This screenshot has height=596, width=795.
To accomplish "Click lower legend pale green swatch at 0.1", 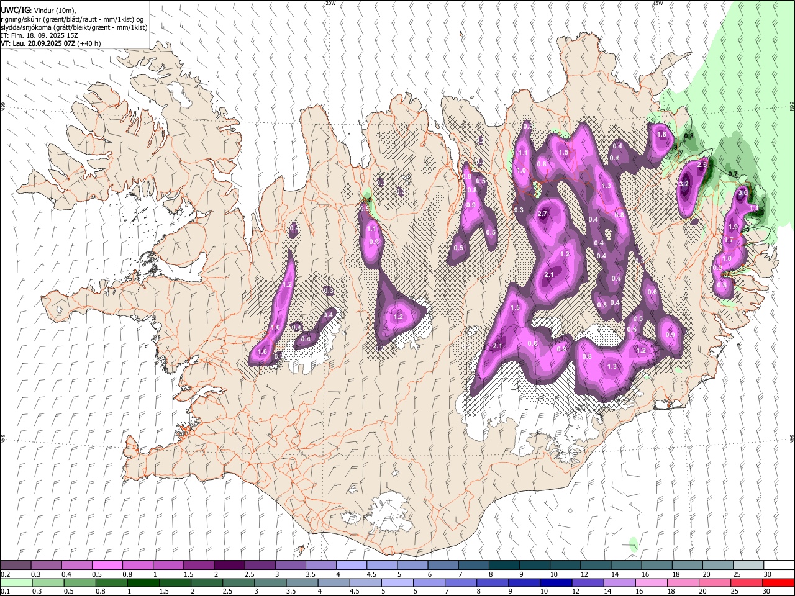I will tap(16, 582).
